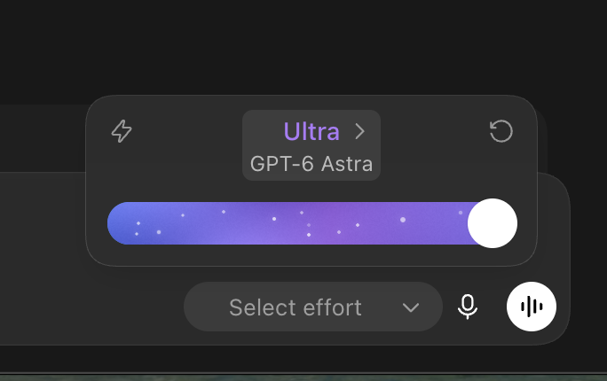Expand the Select effort dropdown

(312, 307)
